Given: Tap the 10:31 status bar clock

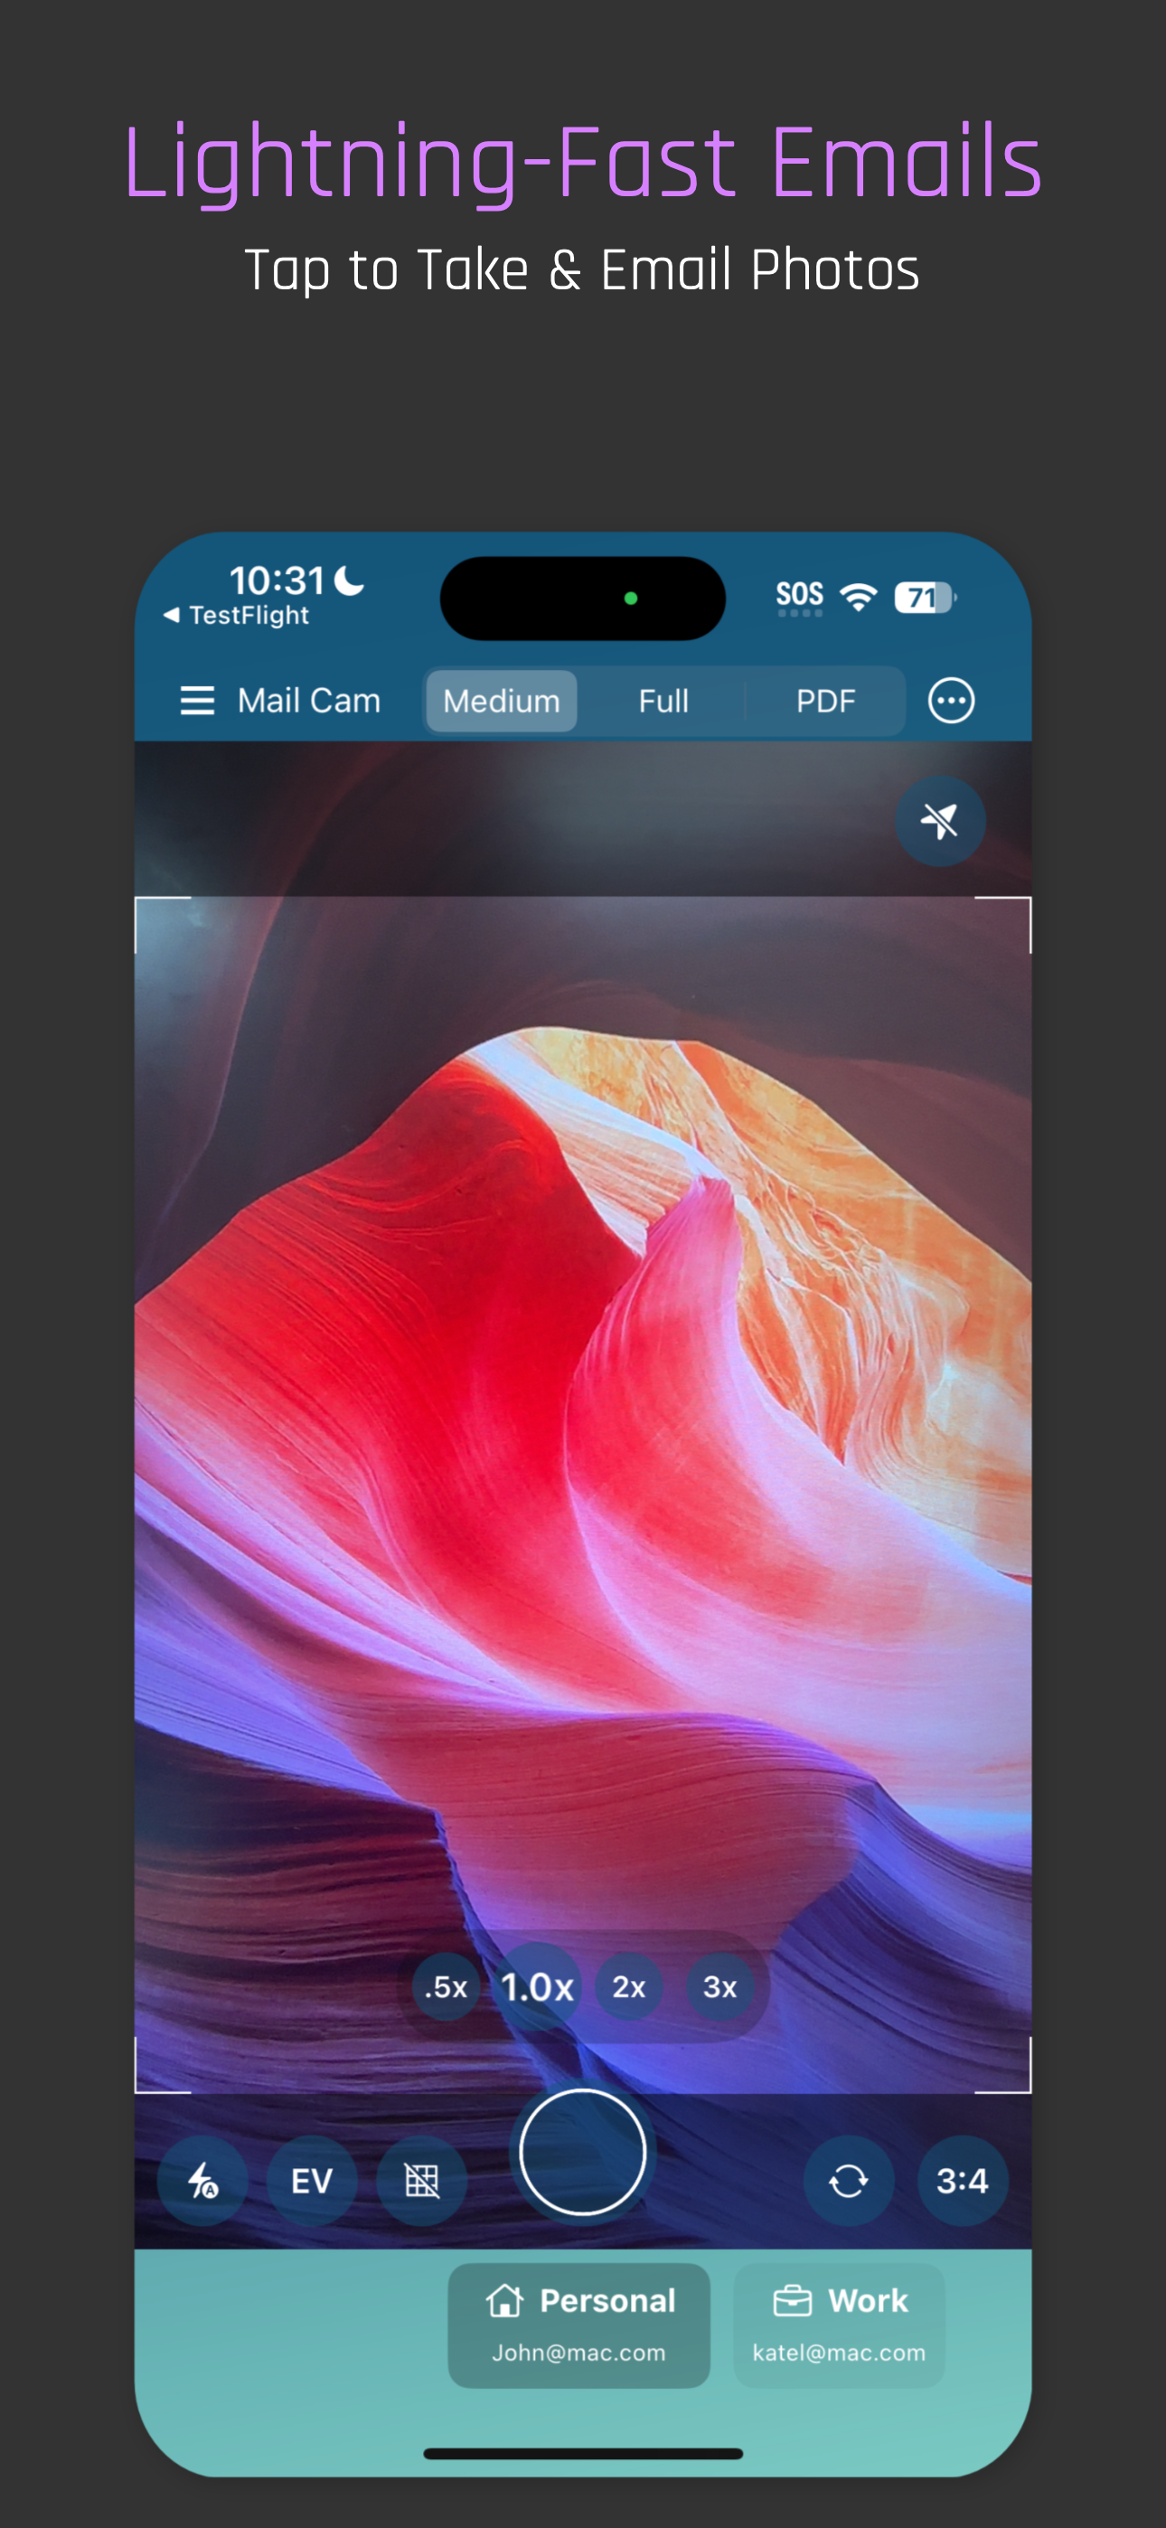Looking at the screenshot, I should pyautogui.click(x=277, y=580).
